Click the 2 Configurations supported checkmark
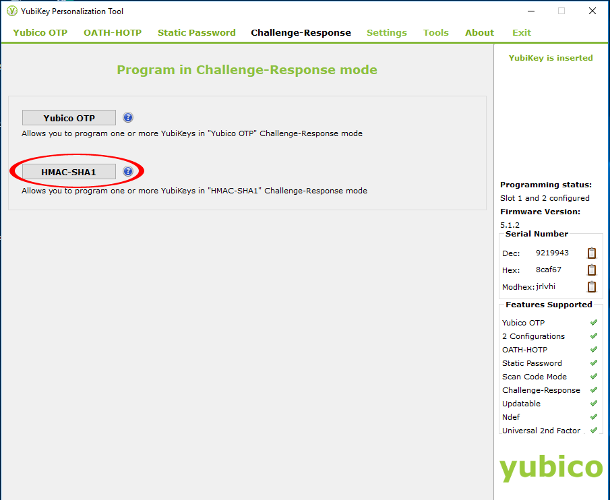Viewport: 610px width, 500px height. pyautogui.click(x=594, y=336)
